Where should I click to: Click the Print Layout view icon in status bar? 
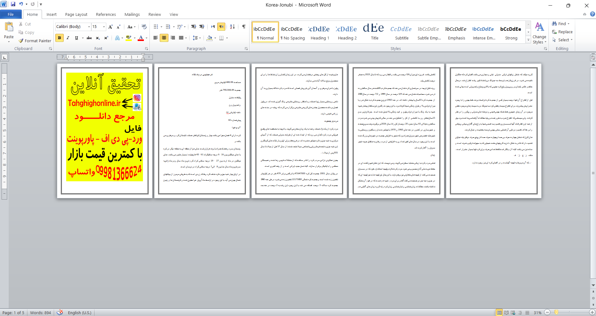tap(499, 313)
